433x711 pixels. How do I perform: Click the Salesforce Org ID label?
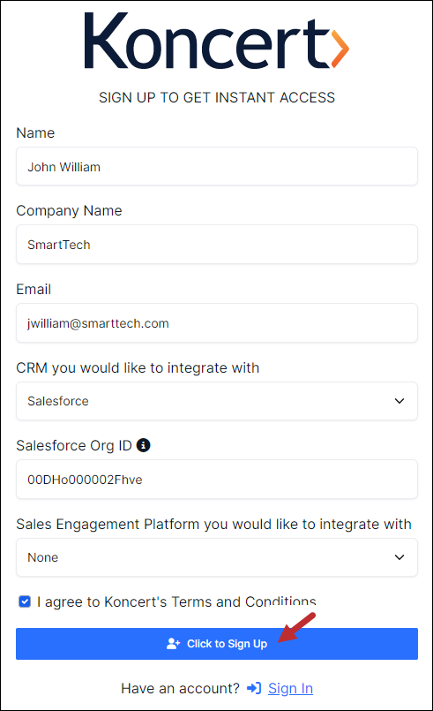coord(74,446)
